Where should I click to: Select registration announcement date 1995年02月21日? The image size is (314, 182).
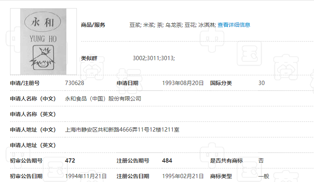pos(183,176)
